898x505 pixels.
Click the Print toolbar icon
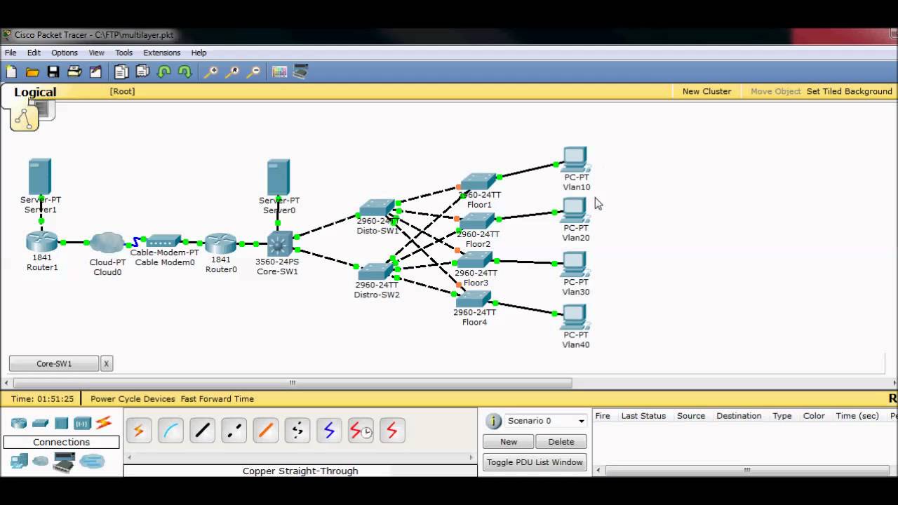(x=74, y=72)
